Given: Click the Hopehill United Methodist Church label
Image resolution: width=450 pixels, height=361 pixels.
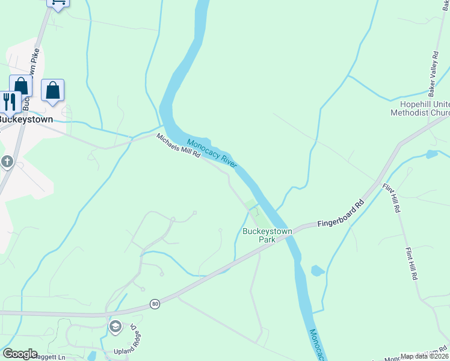Looking at the screenshot, I should click(x=420, y=108).
